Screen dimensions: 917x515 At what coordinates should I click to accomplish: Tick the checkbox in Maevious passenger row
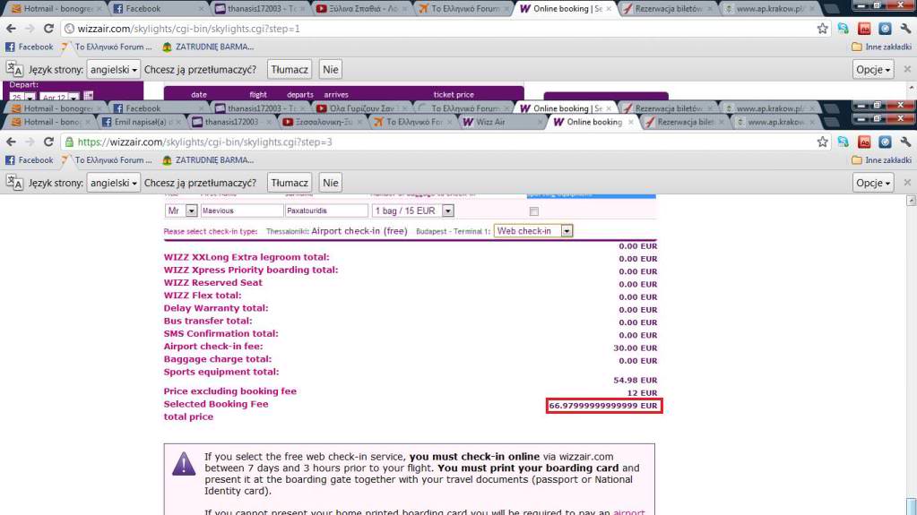(x=534, y=211)
